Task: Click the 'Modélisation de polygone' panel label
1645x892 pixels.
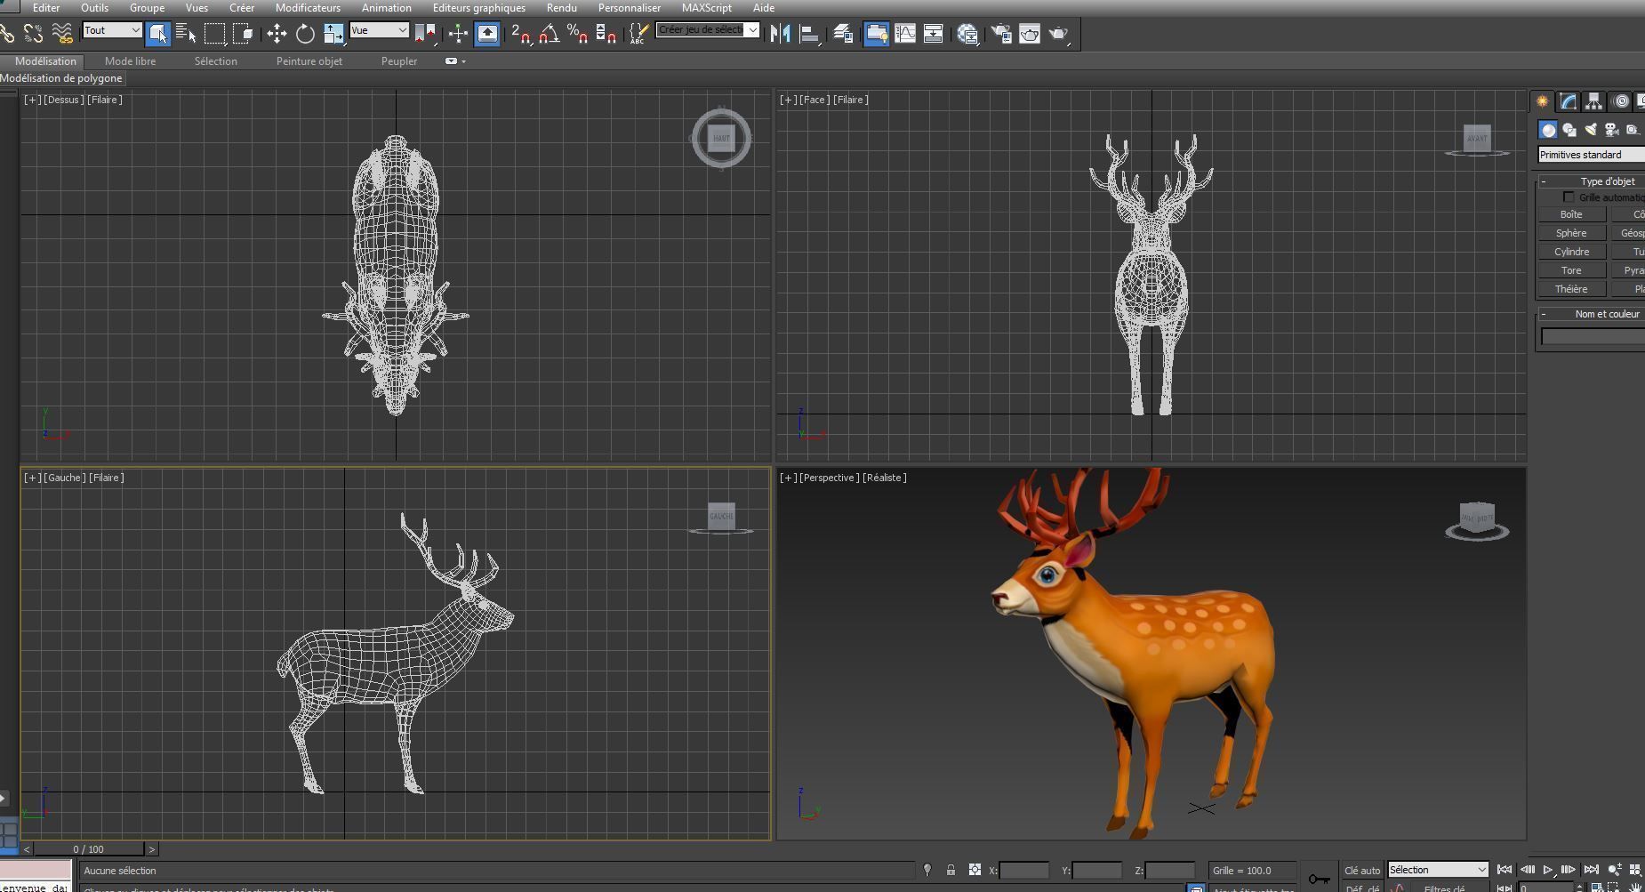Action: point(61,78)
